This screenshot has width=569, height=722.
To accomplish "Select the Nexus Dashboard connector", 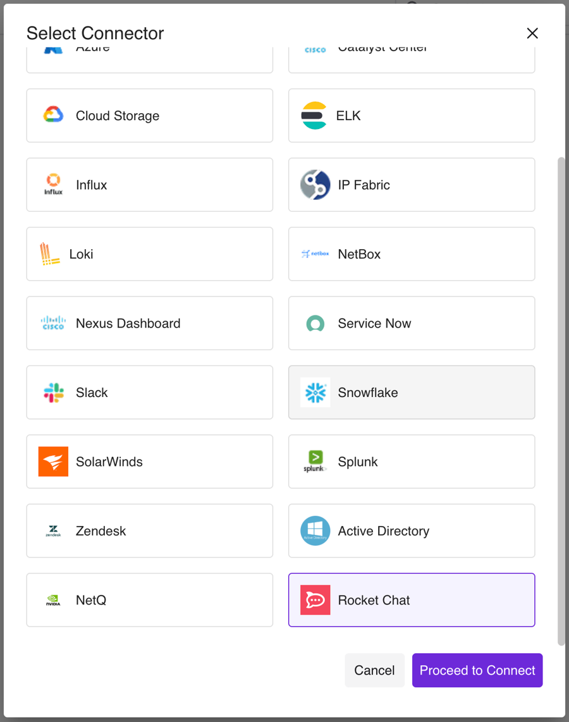I will pos(150,323).
